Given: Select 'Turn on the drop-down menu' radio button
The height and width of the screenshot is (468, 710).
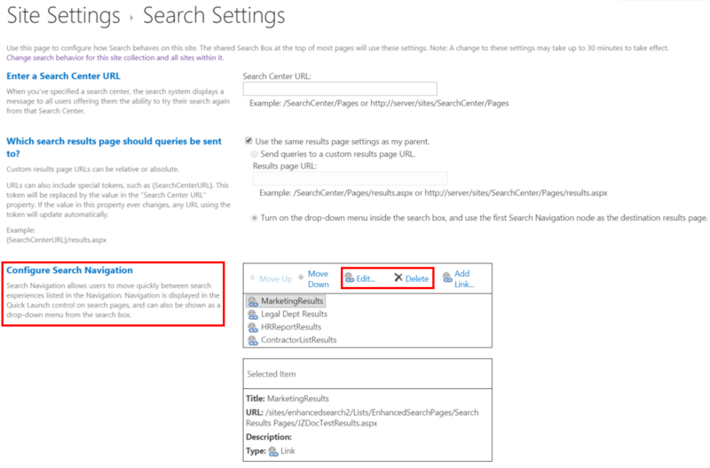Looking at the screenshot, I should pyautogui.click(x=256, y=217).
